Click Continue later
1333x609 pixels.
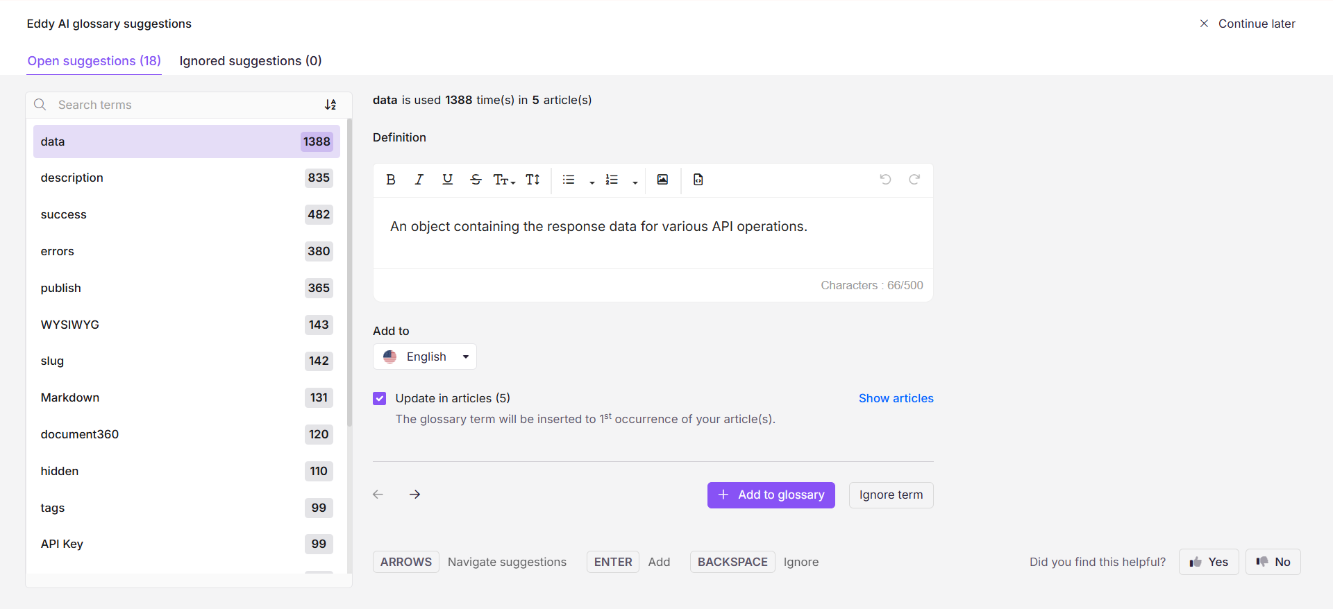tap(1257, 24)
